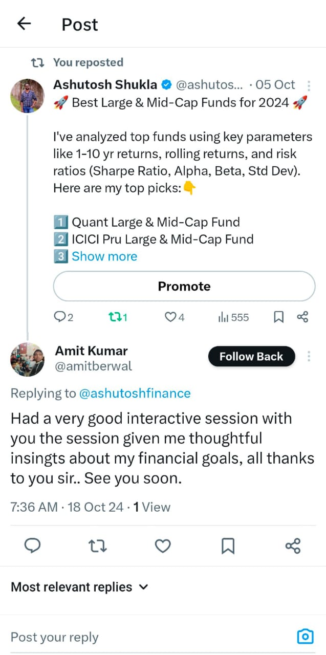Image resolution: width=326 pixels, height=655 pixels.
Task: View analytics showing 555 views
Action: pyautogui.click(x=233, y=317)
